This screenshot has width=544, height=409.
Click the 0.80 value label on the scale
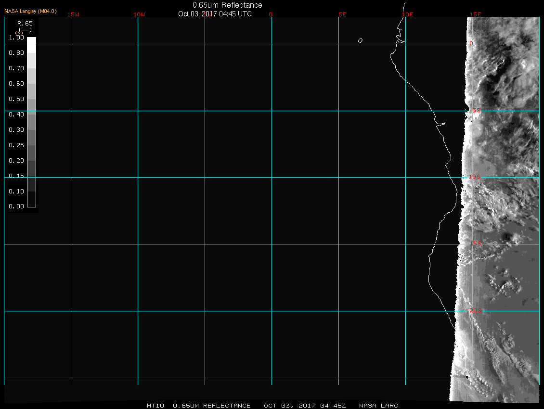click(16, 53)
